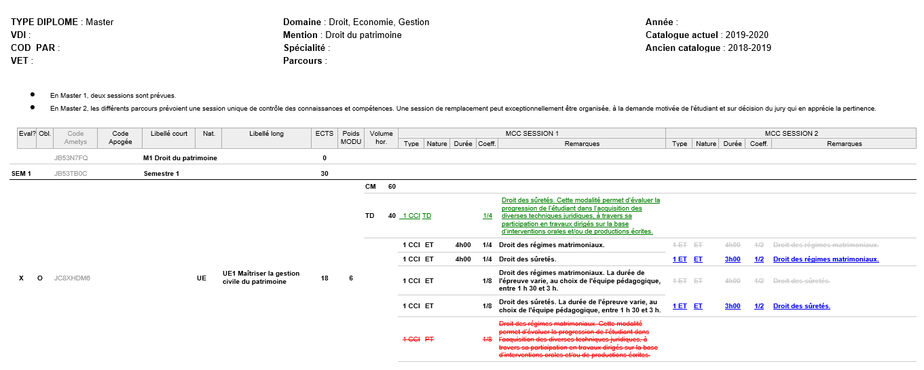The height and width of the screenshot is (370, 924).
Task: Select the "MCC SESSION 1" column group header
Action: pyautogui.click(x=532, y=133)
